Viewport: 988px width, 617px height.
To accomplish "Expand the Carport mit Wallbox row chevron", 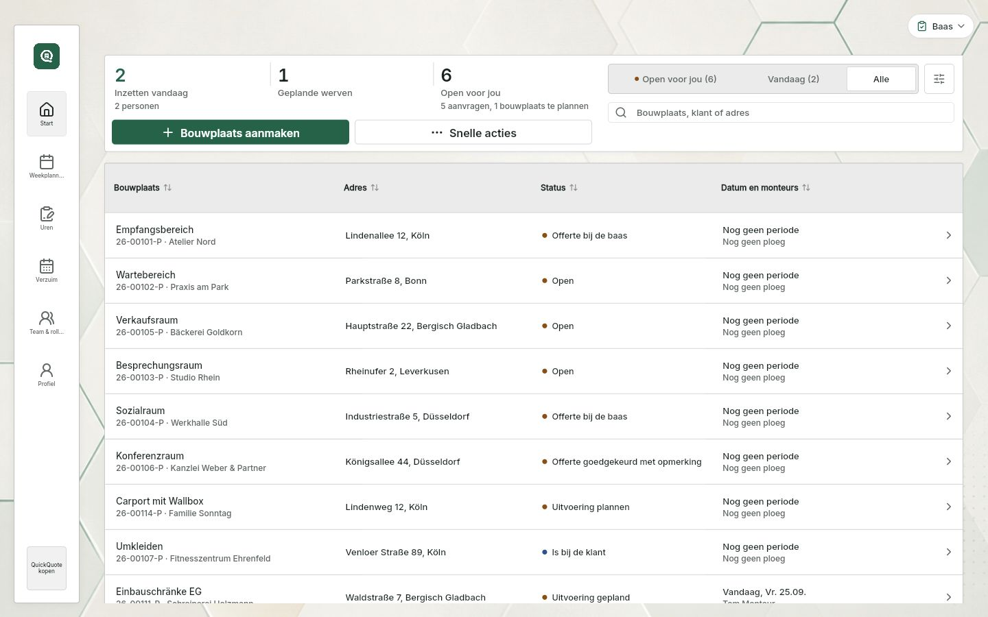I will coord(949,507).
